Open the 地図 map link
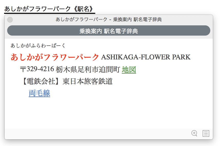The image size is (220, 146). [129, 69]
